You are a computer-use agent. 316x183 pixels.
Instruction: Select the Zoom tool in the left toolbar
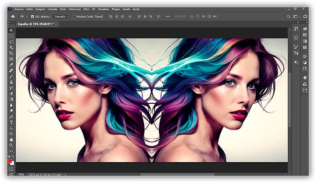11,145
